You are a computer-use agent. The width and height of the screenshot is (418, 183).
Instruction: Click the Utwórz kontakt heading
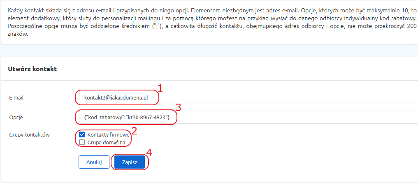click(x=32, y=69)
